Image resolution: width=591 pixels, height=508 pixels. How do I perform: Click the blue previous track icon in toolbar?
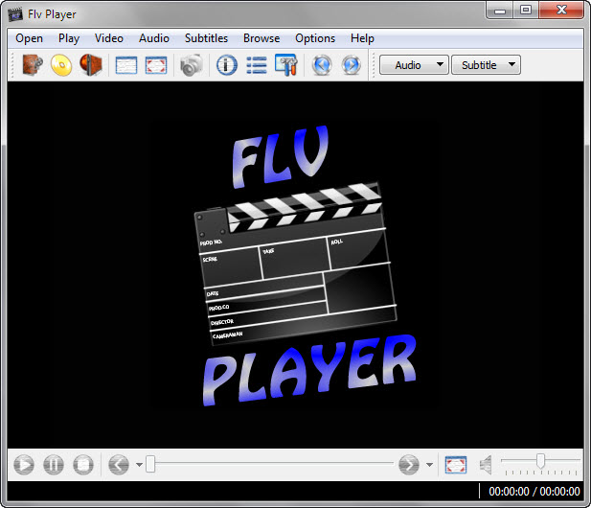tap(322, 65)
